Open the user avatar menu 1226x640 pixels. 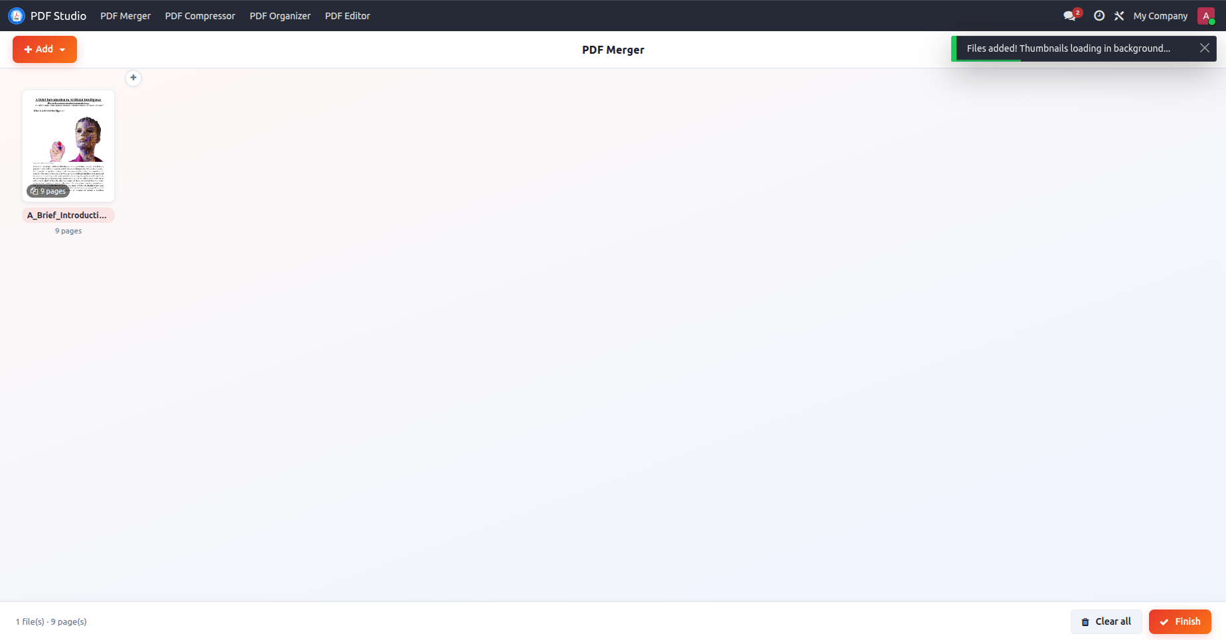point(1206,16)
